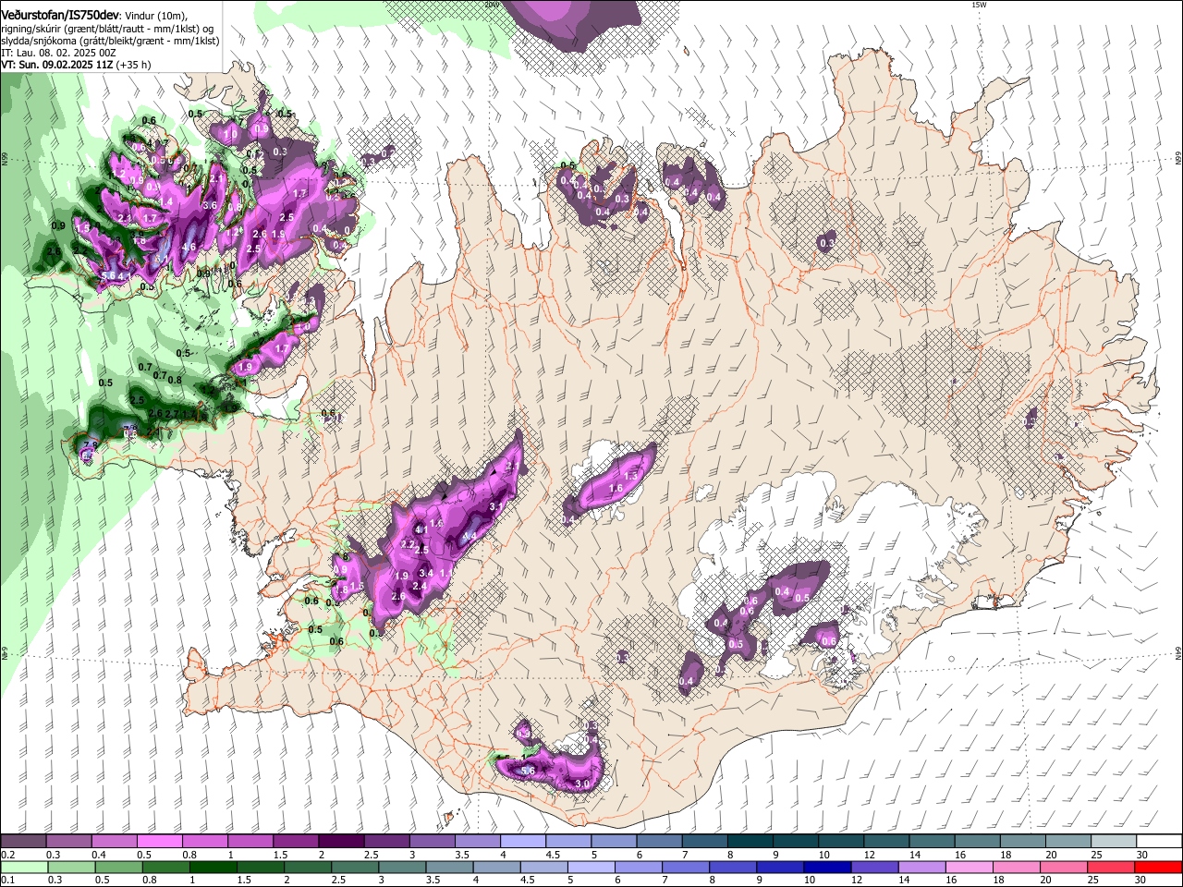Click the '25' label on lower rain scale
The width and height of the screenshot is (1183, 887).
click(x=1095, y=881)
